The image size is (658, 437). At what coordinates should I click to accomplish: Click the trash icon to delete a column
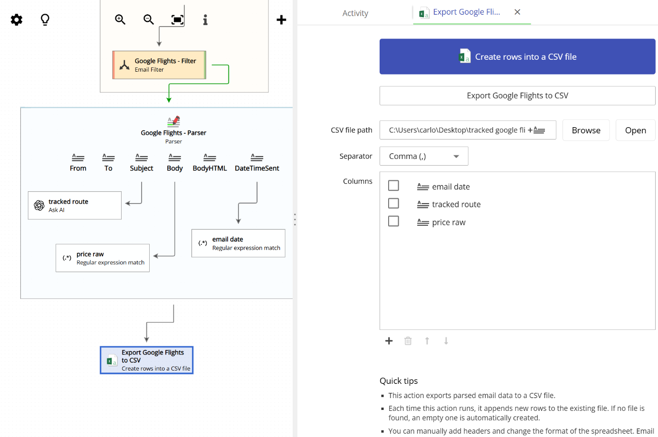tap(408, 341)
